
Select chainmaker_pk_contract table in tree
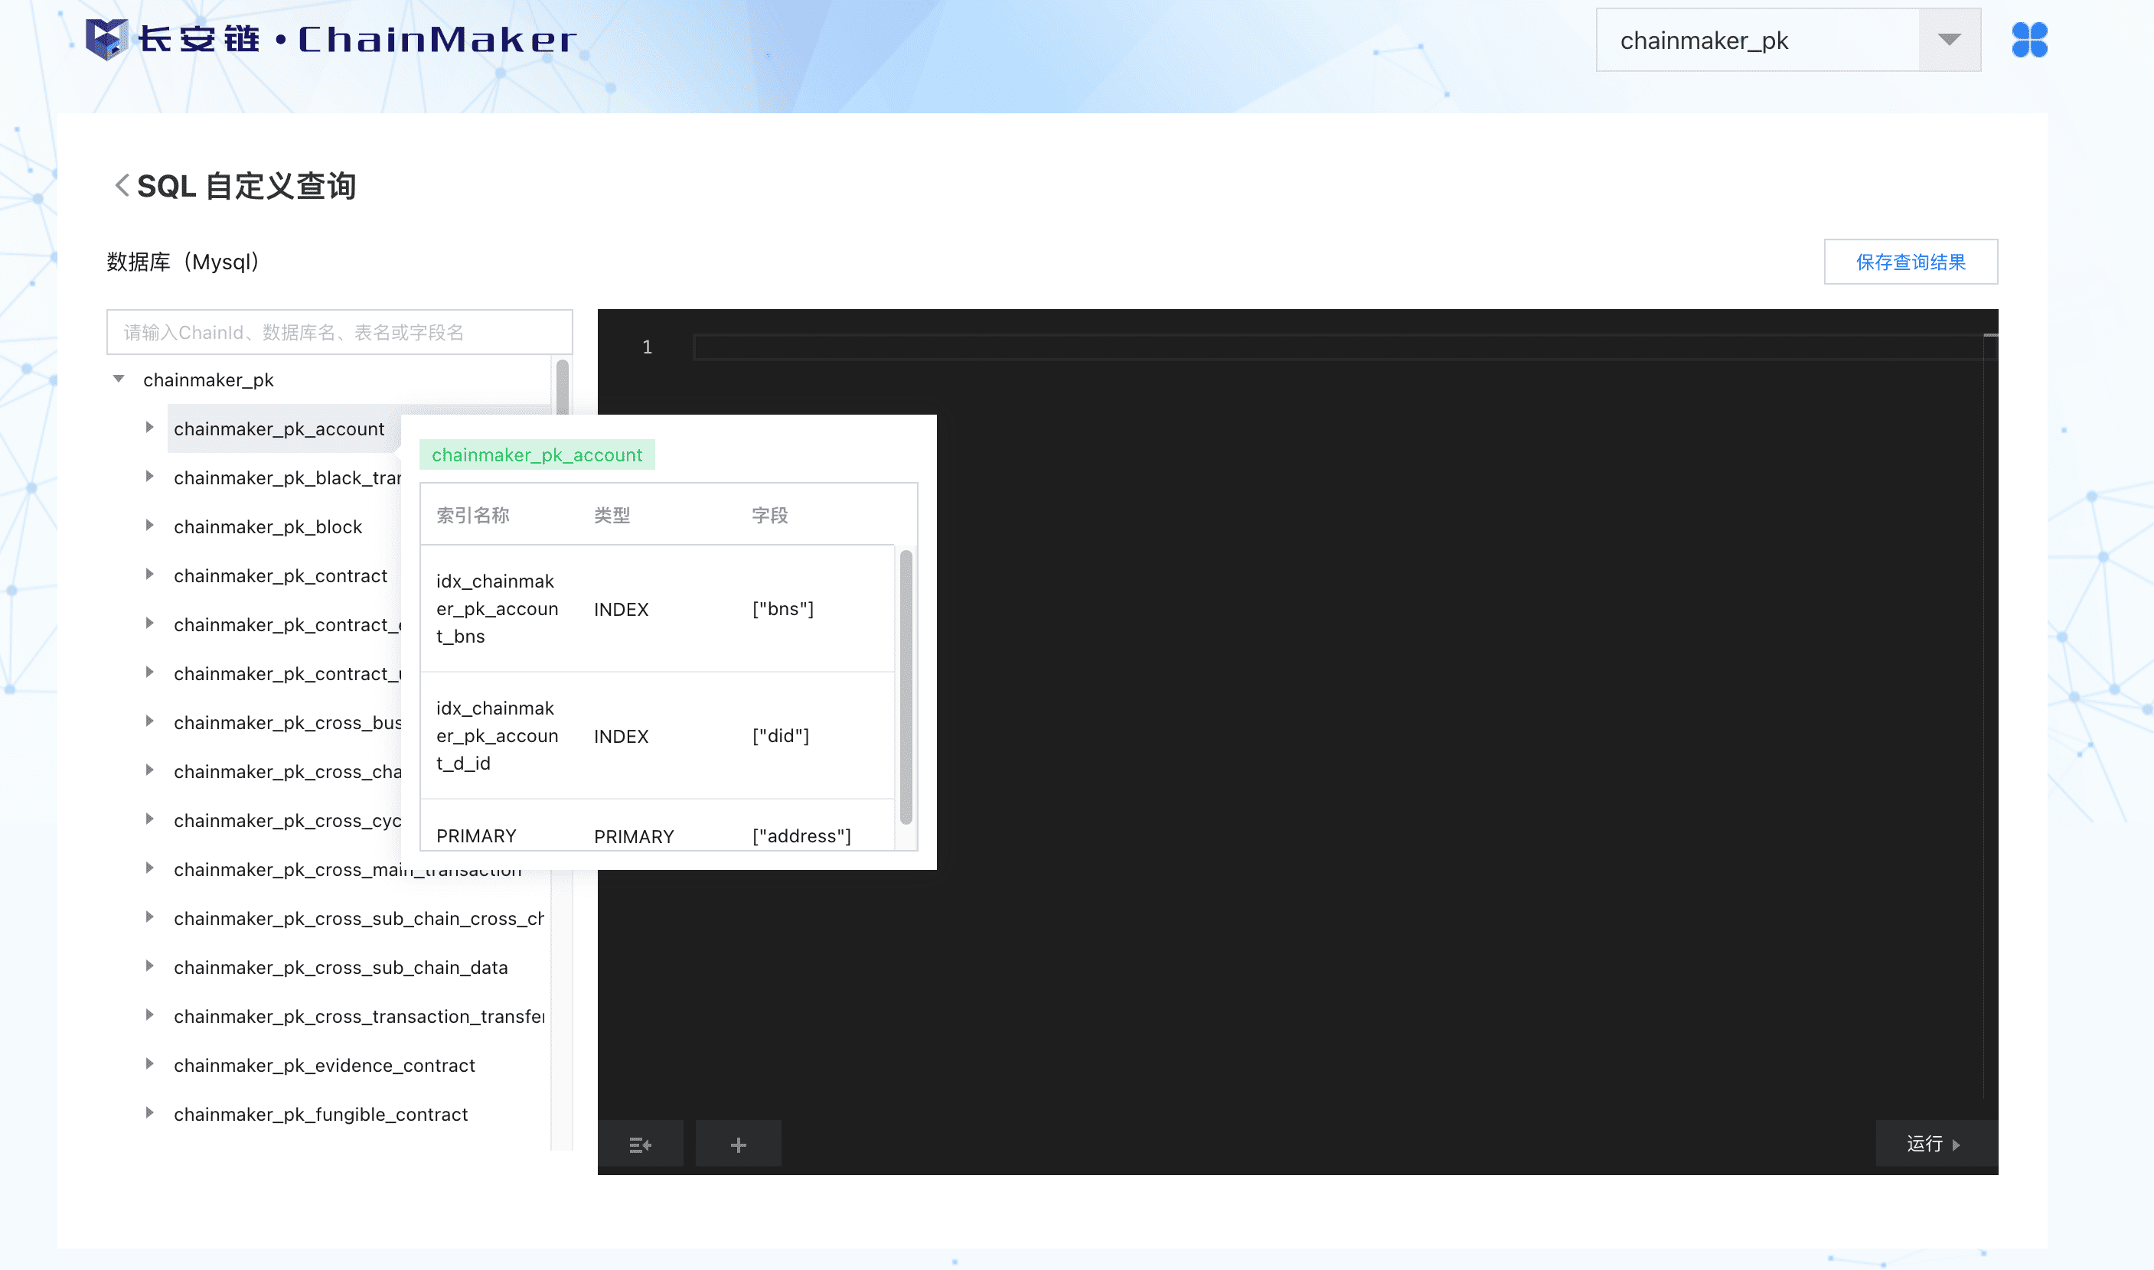coord(280,576)
